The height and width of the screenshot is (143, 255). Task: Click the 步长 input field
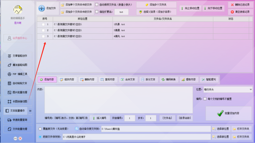(151, 118)
